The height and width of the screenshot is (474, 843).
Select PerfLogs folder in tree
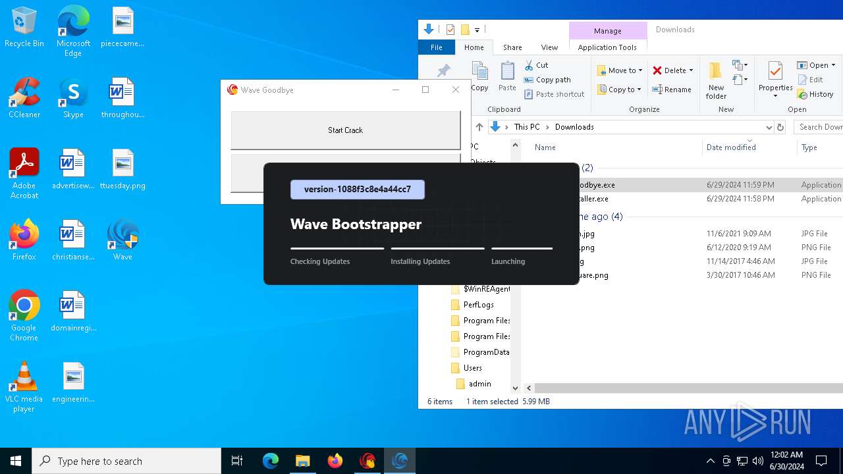click(478, 305)
